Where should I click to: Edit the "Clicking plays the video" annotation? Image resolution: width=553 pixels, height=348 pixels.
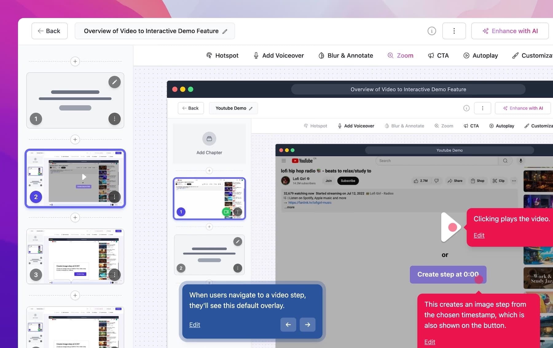[x=479, y=235]
